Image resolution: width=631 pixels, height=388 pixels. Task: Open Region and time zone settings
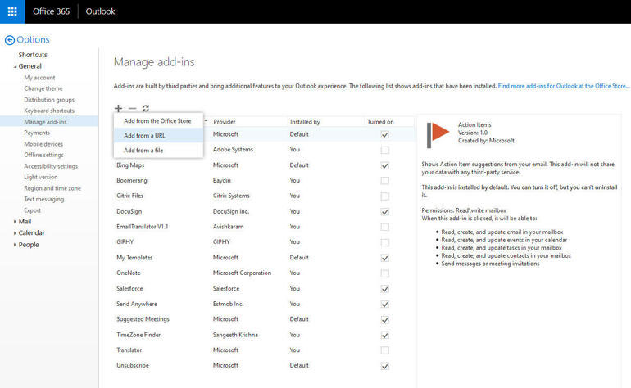click(x=52, y=188)
